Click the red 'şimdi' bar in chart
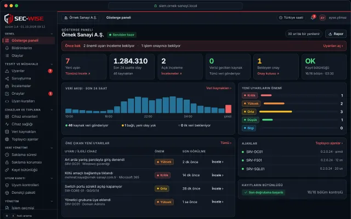 pyautogui.click(x=228, y=109)
